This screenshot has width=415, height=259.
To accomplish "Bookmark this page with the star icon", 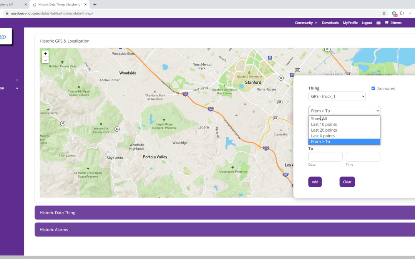I will coord(384,13).
